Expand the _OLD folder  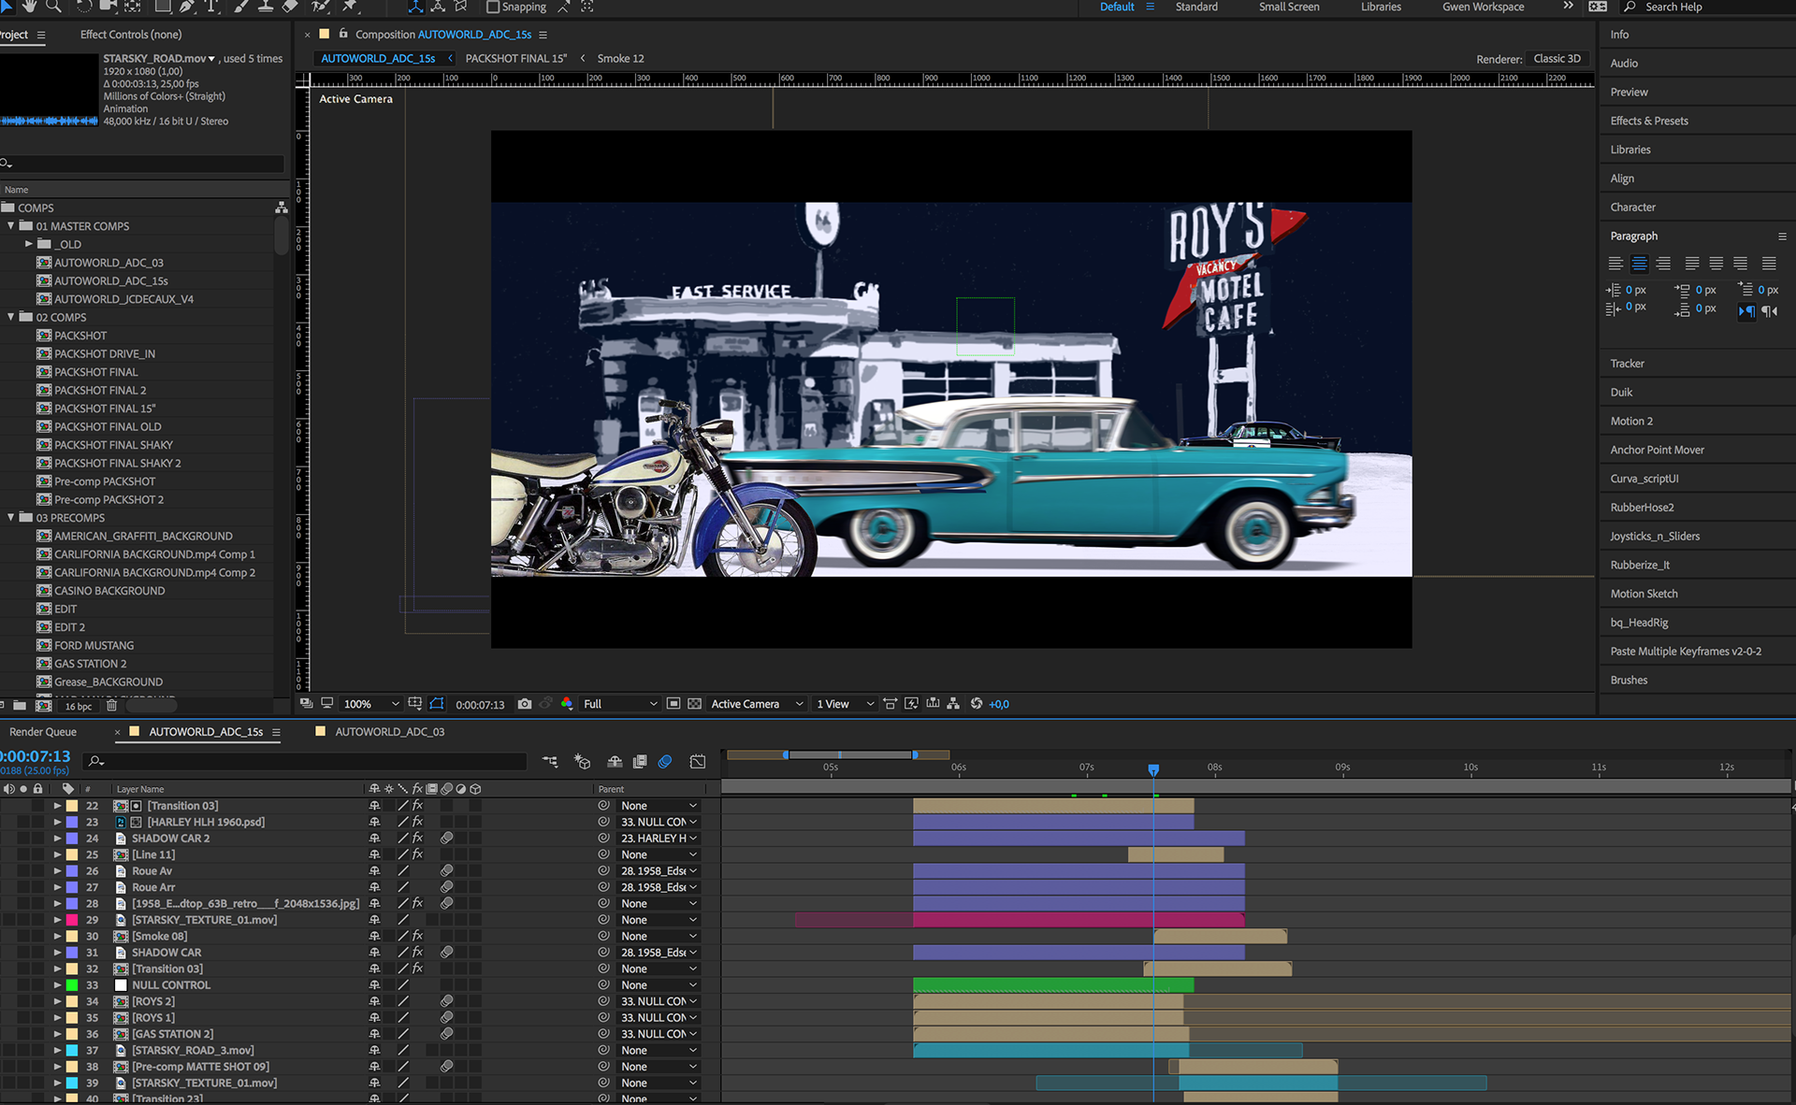(x=29, y=244)
